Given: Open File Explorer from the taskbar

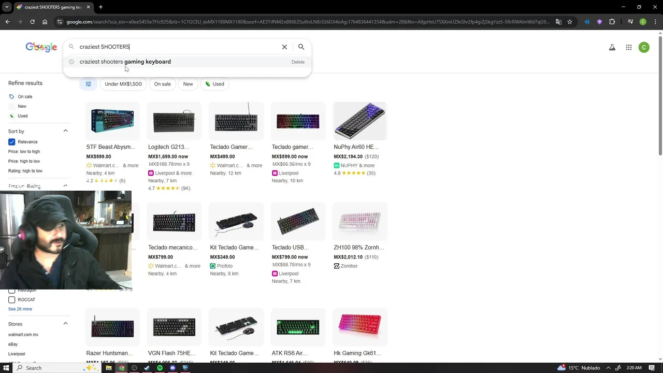Looking at the screenshot, I should [x=109, y=368].
